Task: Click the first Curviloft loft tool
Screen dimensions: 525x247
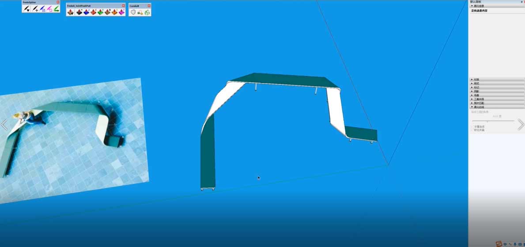Action: pos(133,12)
